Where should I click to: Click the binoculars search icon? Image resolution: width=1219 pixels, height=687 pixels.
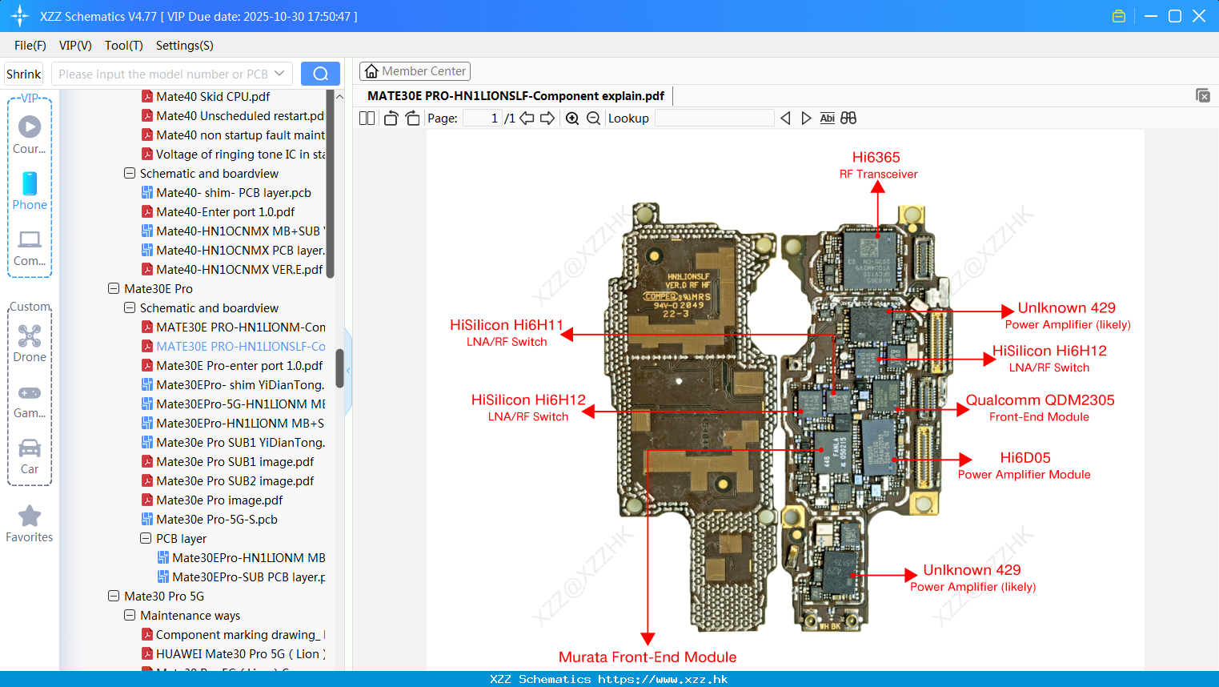848,118
